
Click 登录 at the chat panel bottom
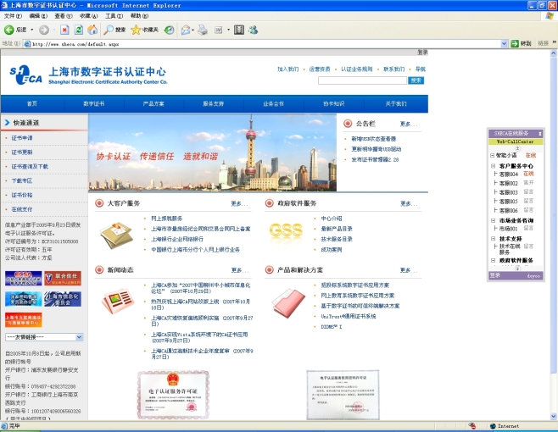pos(495,275)
